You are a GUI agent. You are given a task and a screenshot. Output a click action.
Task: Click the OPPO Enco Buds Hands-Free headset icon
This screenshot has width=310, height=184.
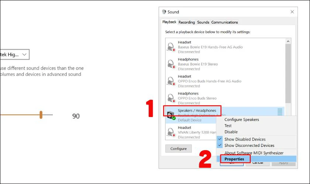171,81
